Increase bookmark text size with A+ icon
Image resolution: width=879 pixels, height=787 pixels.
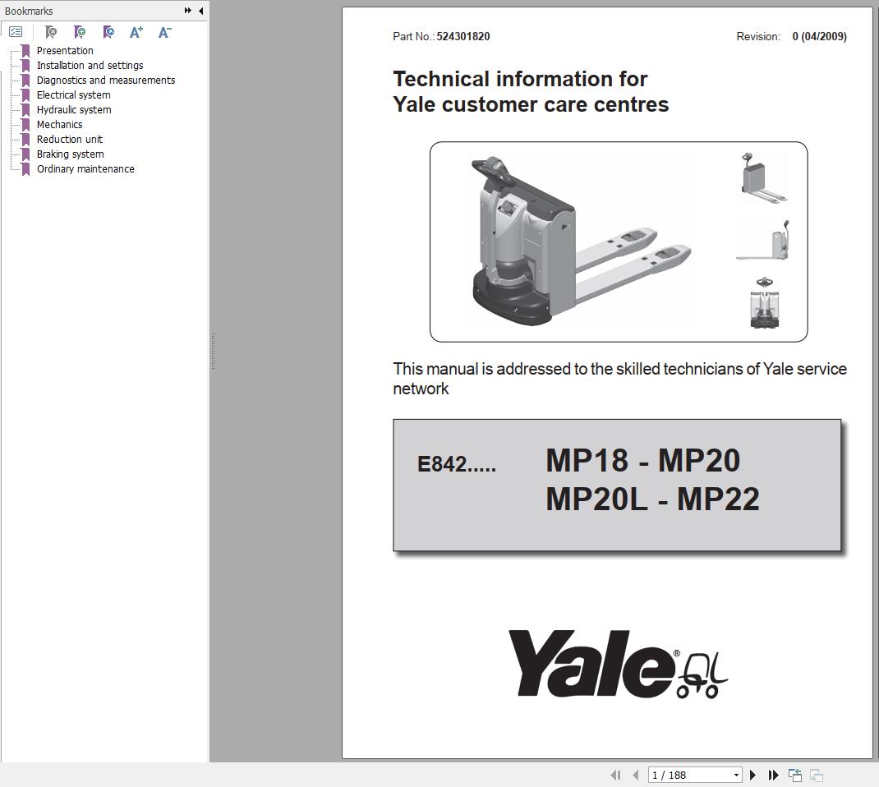click(x=136, y=33)
